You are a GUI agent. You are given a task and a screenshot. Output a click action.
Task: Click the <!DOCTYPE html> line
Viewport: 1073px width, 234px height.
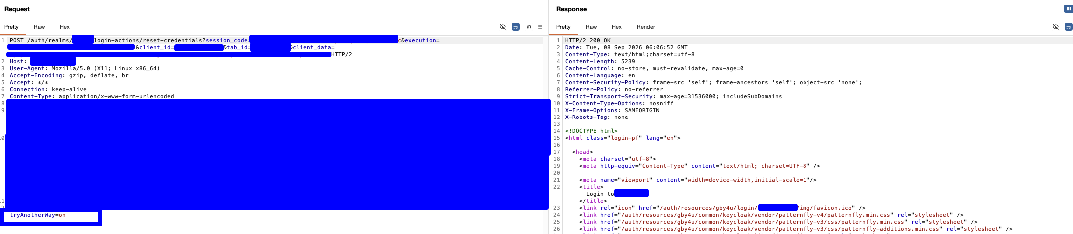coord(591,131)
